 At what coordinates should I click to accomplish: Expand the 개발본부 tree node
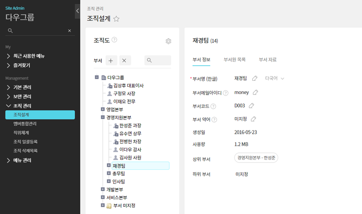tap(103, 189)
